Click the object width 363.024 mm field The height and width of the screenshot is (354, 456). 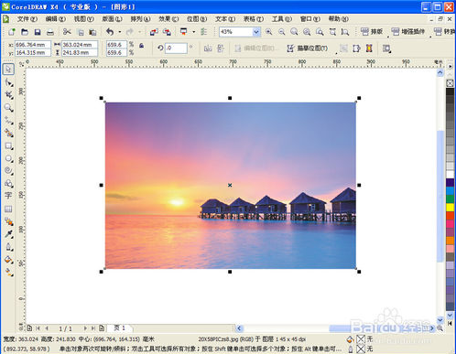(x=80, y=45)
